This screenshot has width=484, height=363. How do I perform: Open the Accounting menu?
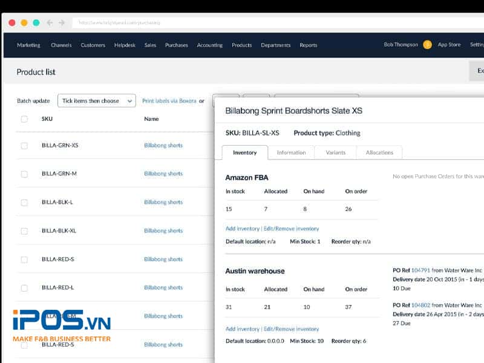click(209, 45)
